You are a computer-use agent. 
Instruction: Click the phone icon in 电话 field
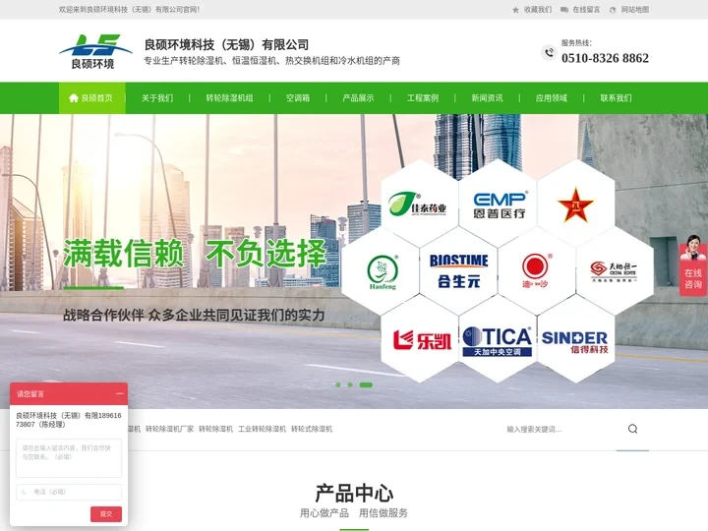tap(24, 492)
